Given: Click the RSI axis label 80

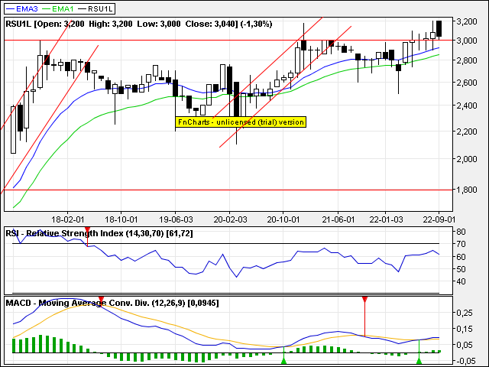Looking at the screenshot, I should tap(461, 232).
